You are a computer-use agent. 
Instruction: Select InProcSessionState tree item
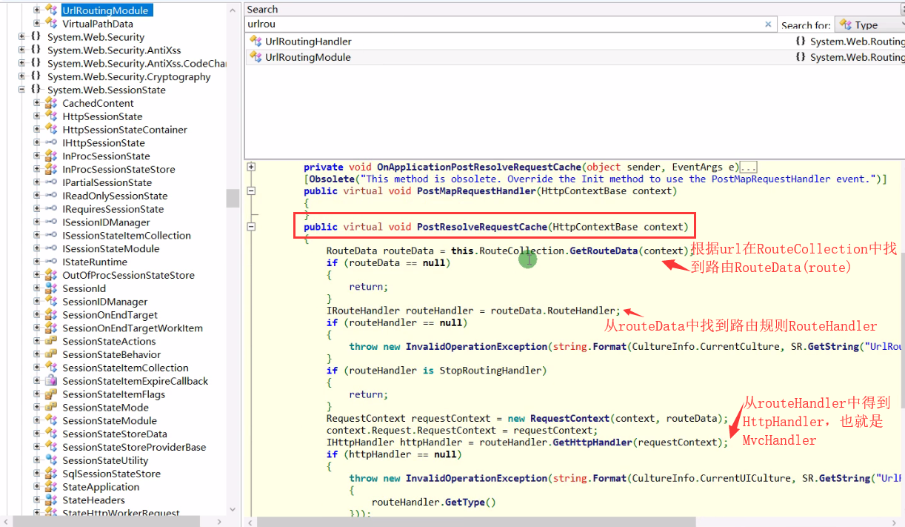[x=106, y=156]
